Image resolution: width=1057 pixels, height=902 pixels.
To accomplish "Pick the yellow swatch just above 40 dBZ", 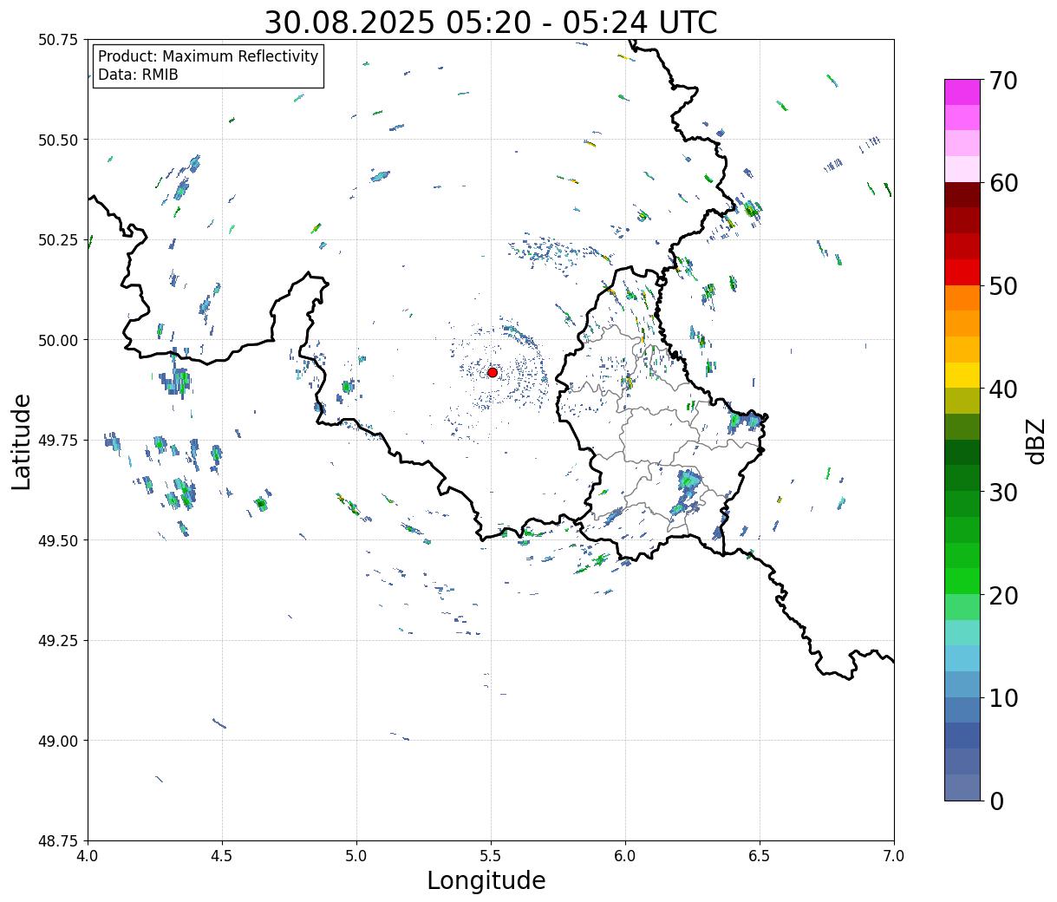I will pos(962,375).
